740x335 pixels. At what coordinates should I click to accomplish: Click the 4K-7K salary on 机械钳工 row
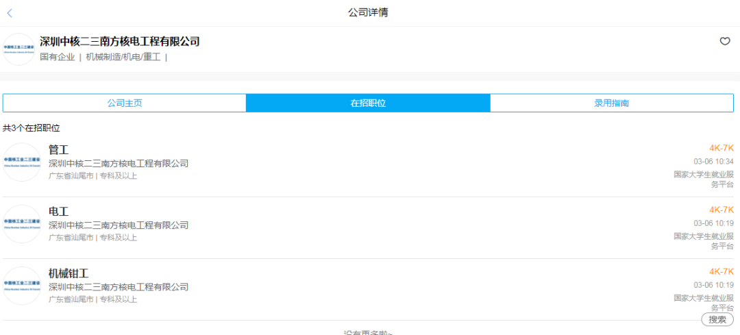click(721, 272)
